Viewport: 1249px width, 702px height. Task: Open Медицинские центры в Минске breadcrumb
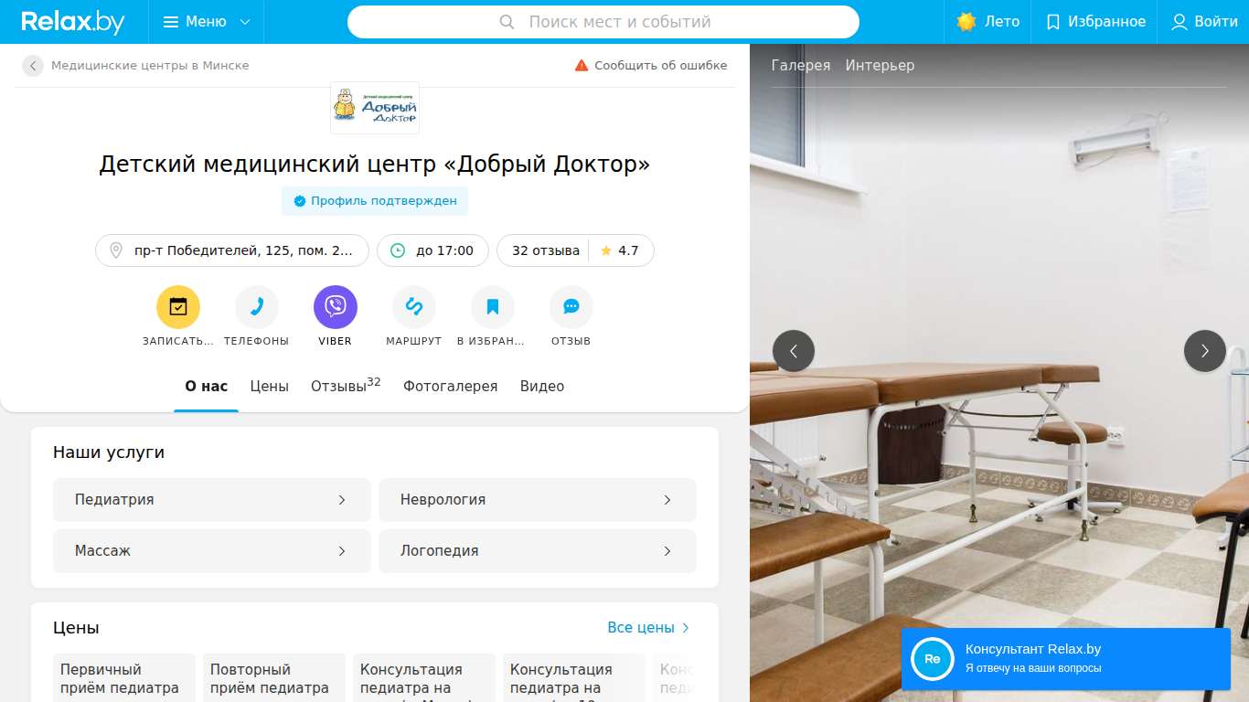150,66
